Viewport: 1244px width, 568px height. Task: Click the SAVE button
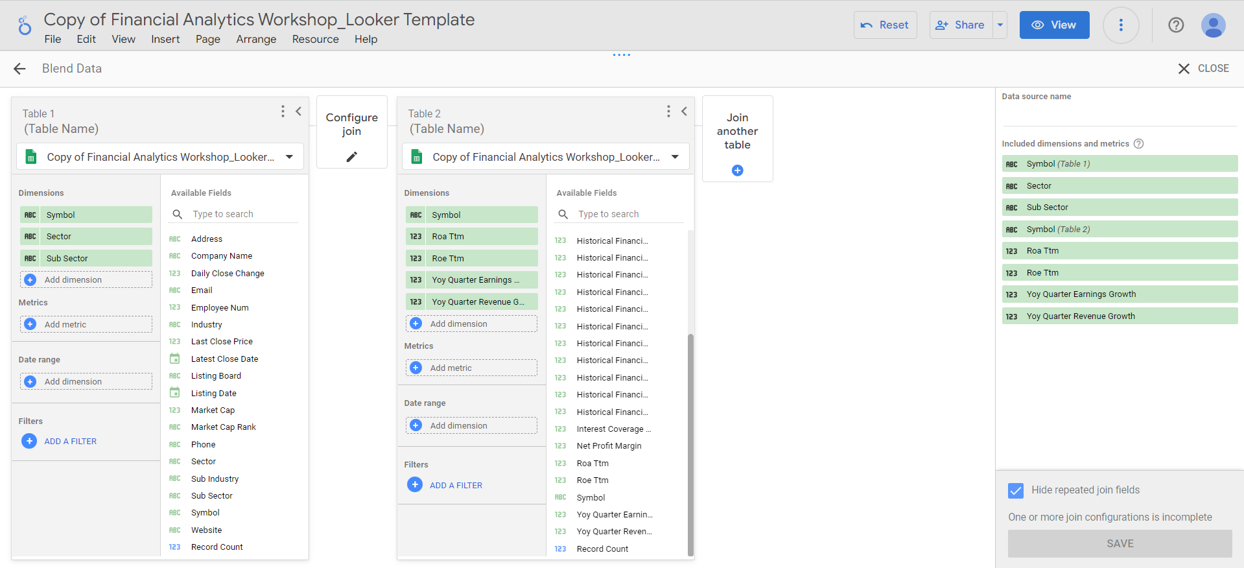pyautogui.click(x=1120, y=544)
